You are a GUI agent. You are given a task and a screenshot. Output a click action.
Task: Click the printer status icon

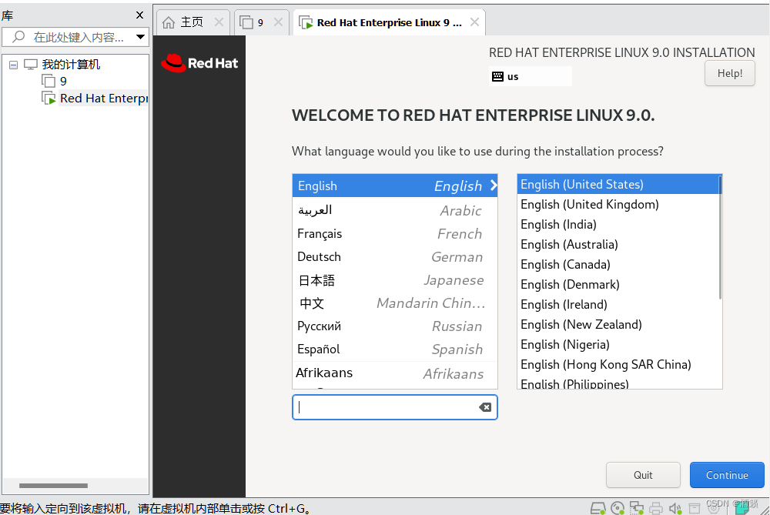(656, 509)
